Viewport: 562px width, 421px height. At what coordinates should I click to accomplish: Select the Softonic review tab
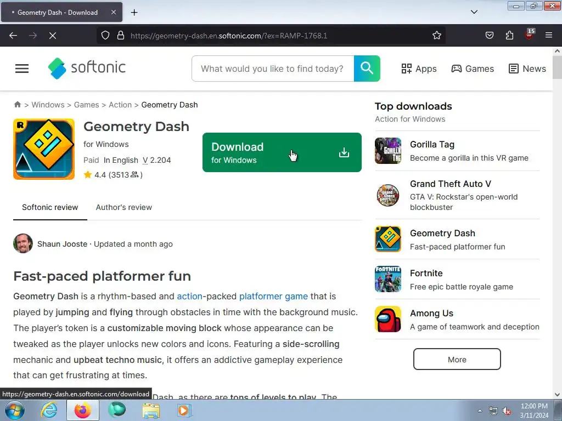click(x=50, y=207)
